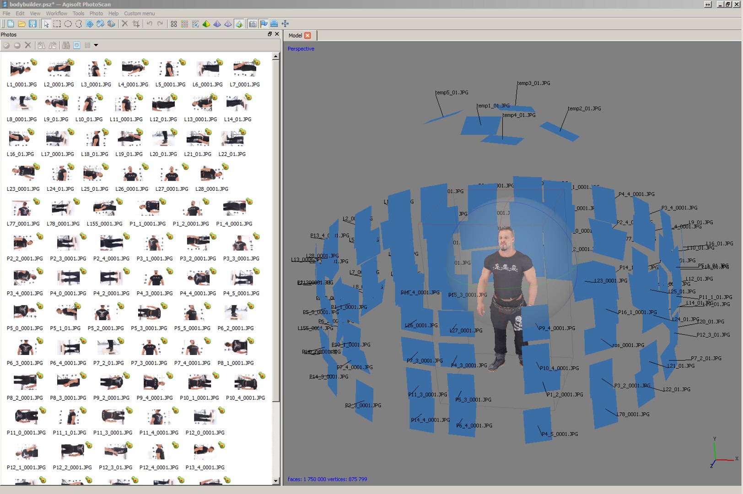Select the L1_0001.JPG photo thumbnail

22,73
